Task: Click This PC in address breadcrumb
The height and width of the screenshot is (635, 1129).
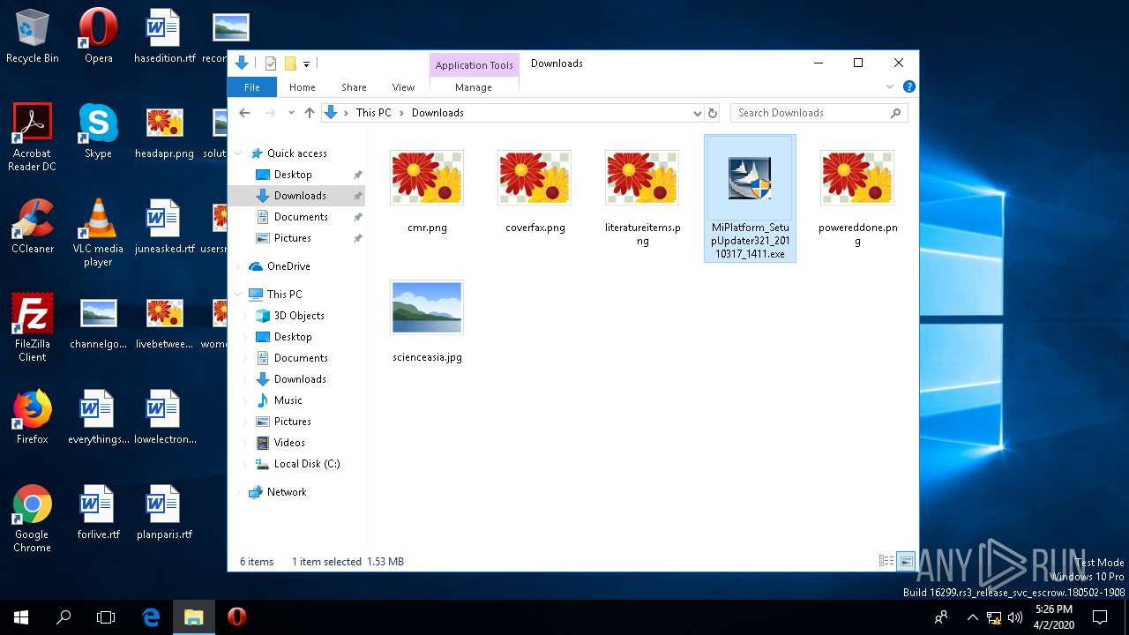Action: (373, 113)
